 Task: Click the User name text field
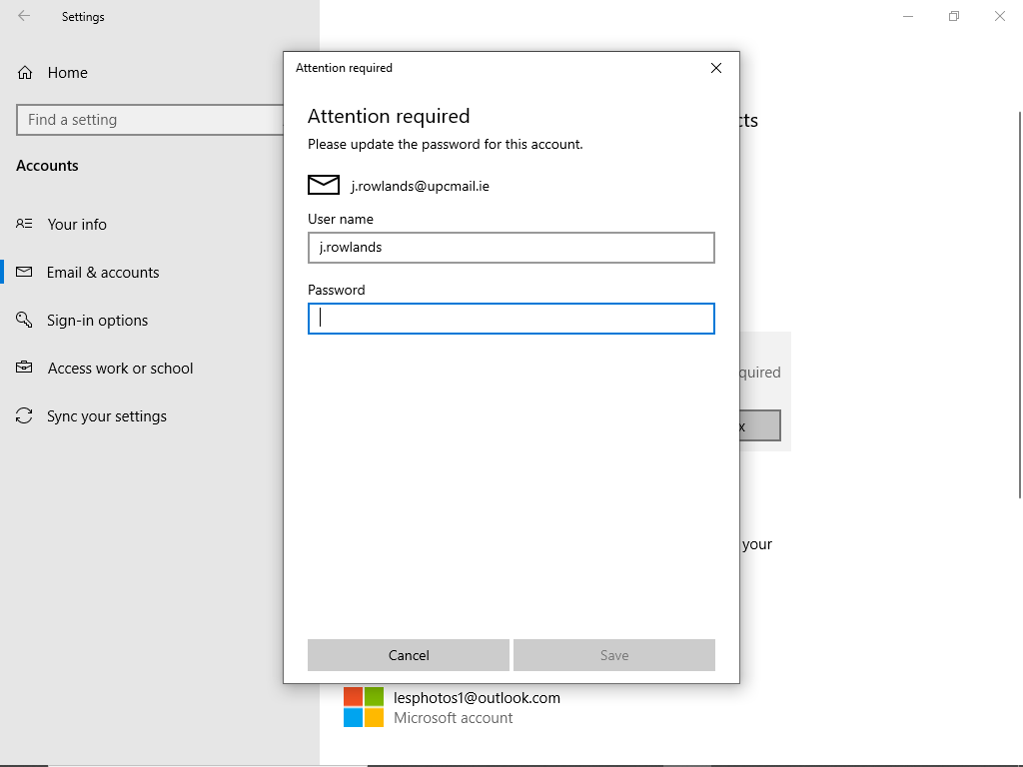point(511,248)
